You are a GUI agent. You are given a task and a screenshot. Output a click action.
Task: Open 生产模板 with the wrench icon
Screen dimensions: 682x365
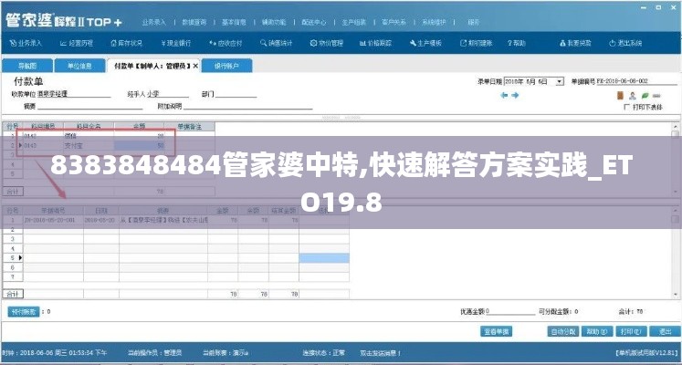pyautogui.click(x=425, y=44)
